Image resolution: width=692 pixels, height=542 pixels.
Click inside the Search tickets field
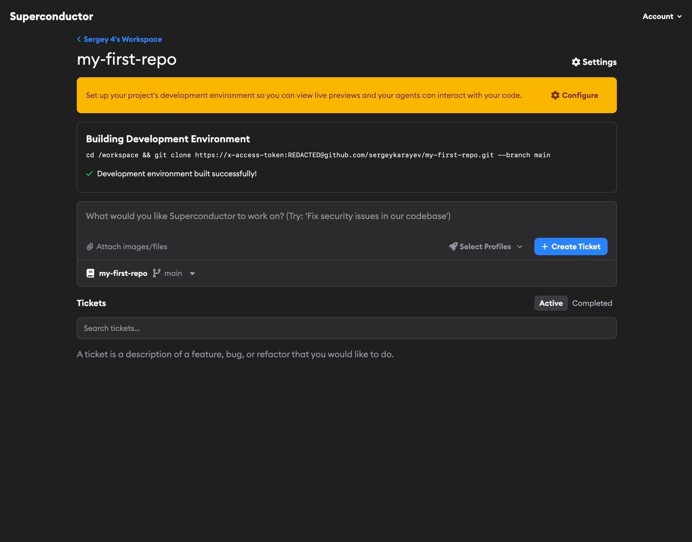coord(346,328)
